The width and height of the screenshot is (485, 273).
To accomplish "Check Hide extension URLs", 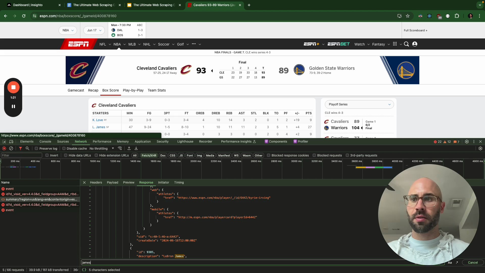I will coord(96,155).
